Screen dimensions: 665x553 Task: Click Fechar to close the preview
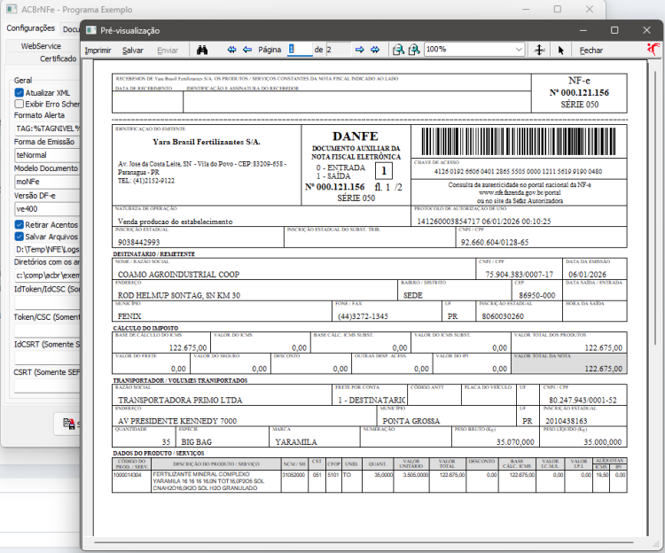591,50
